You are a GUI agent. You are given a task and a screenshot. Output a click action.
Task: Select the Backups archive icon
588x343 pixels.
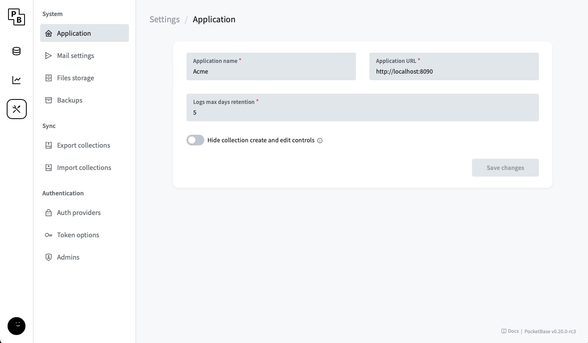coord(49,100)
